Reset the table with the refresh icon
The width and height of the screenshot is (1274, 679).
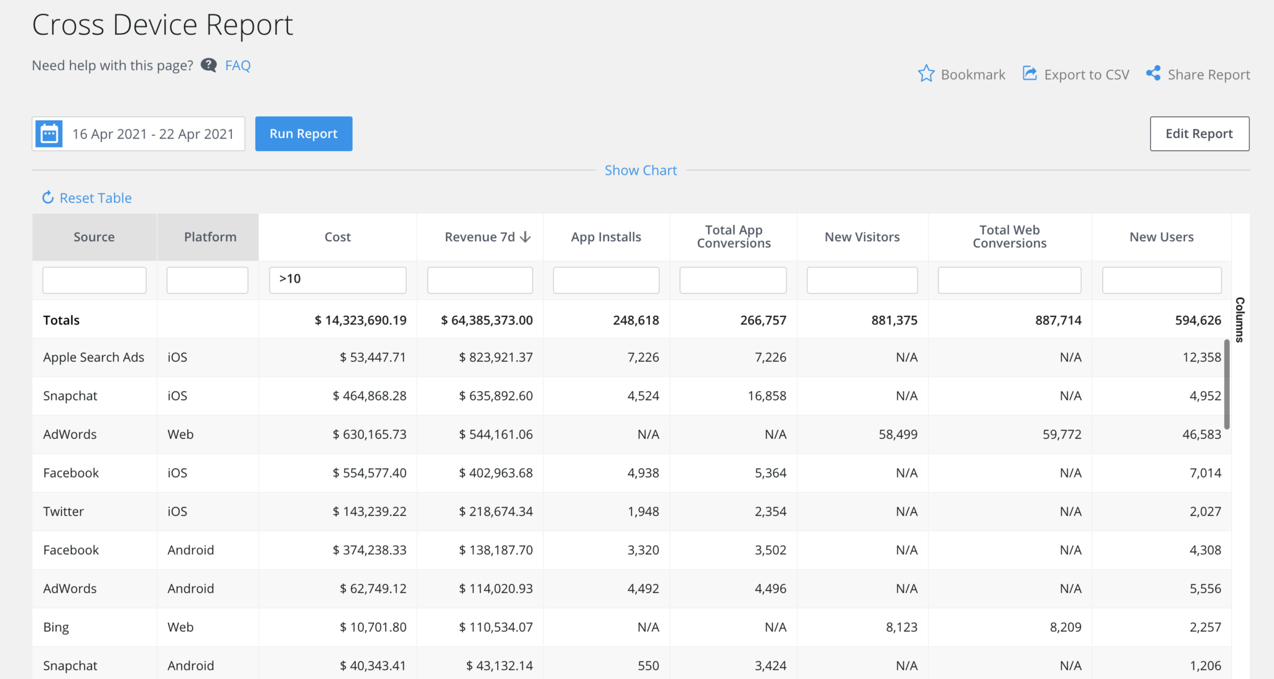pos(49,197)
